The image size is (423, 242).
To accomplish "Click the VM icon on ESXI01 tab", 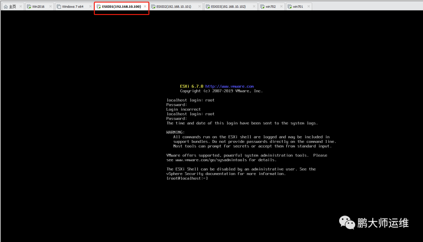I will click(99, 7).
